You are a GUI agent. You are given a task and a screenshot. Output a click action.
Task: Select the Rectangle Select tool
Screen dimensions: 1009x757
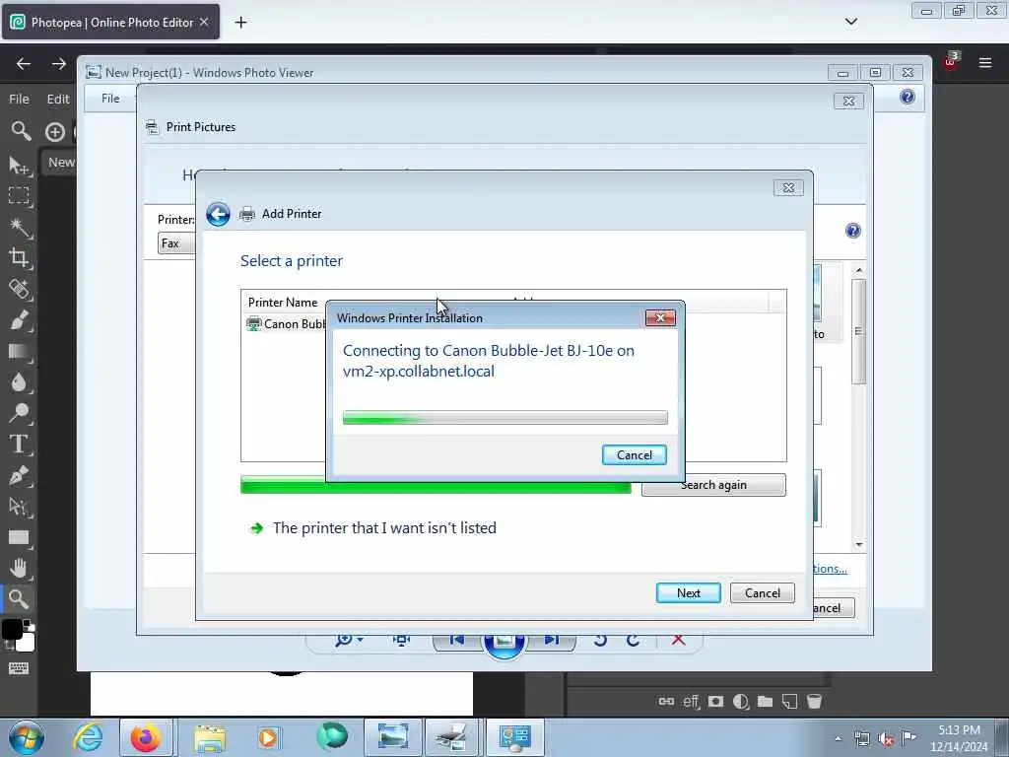[x=19, y=196]
